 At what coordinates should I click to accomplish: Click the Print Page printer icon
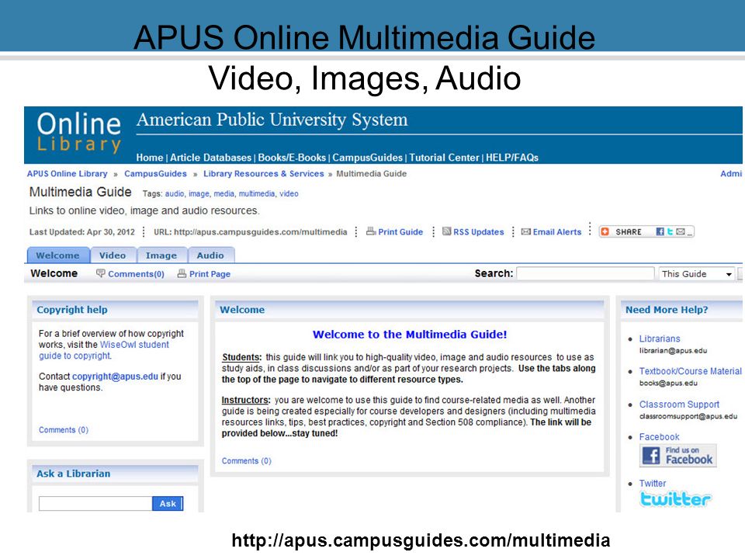pyautogui.click(x=182, y=273)
